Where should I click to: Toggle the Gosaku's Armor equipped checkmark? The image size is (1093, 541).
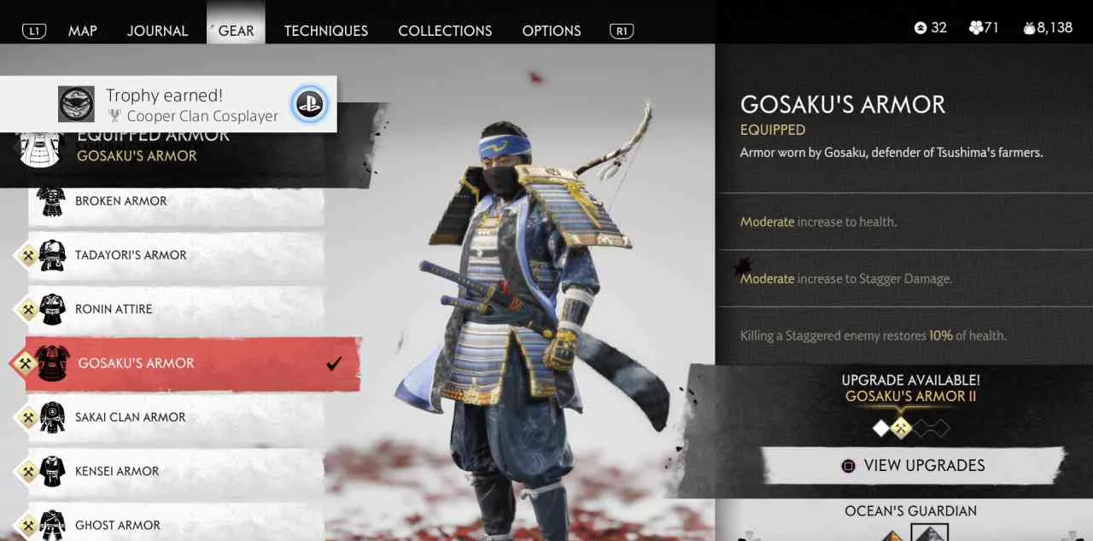tap(334, 364)
